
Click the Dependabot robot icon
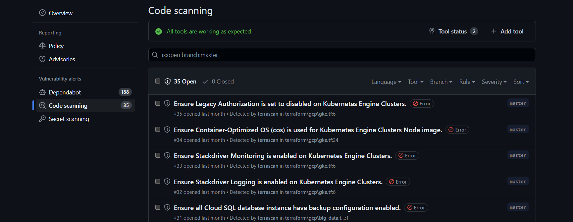pyautogui.click(x=42, y=92)
